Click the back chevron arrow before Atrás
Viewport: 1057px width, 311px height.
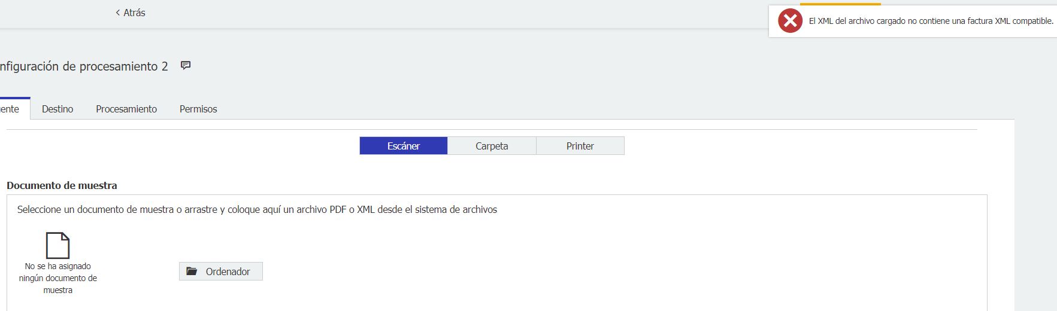tap(118, 13)
